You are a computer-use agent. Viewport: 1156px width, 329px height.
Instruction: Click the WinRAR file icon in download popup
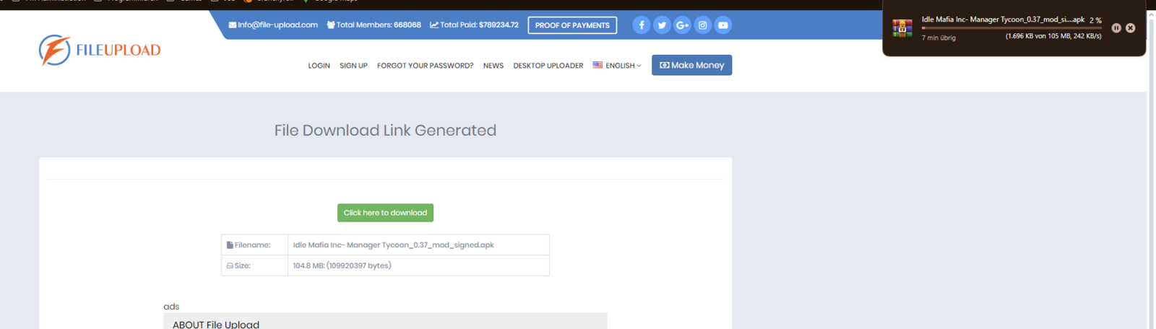pos(902,28)
